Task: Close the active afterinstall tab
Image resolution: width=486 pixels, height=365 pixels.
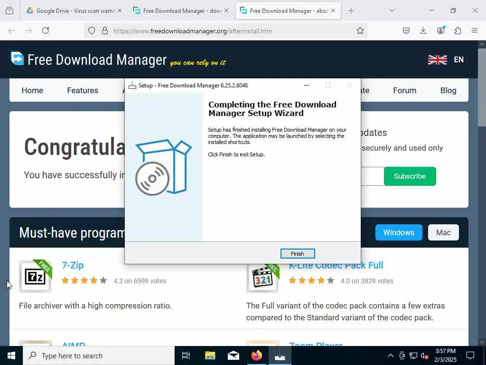Action: coord(333,11)
